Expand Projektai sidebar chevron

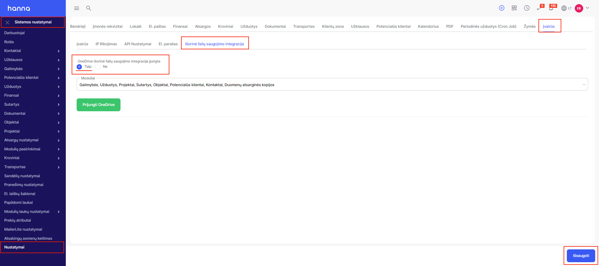point(59,131)
